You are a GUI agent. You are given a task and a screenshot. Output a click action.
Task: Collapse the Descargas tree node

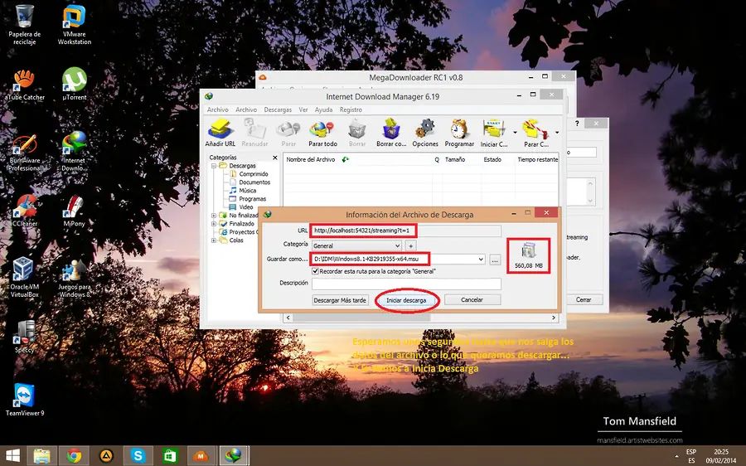(x=214, y=166)
